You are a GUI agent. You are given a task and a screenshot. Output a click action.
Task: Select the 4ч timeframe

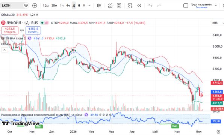point(68,6)
